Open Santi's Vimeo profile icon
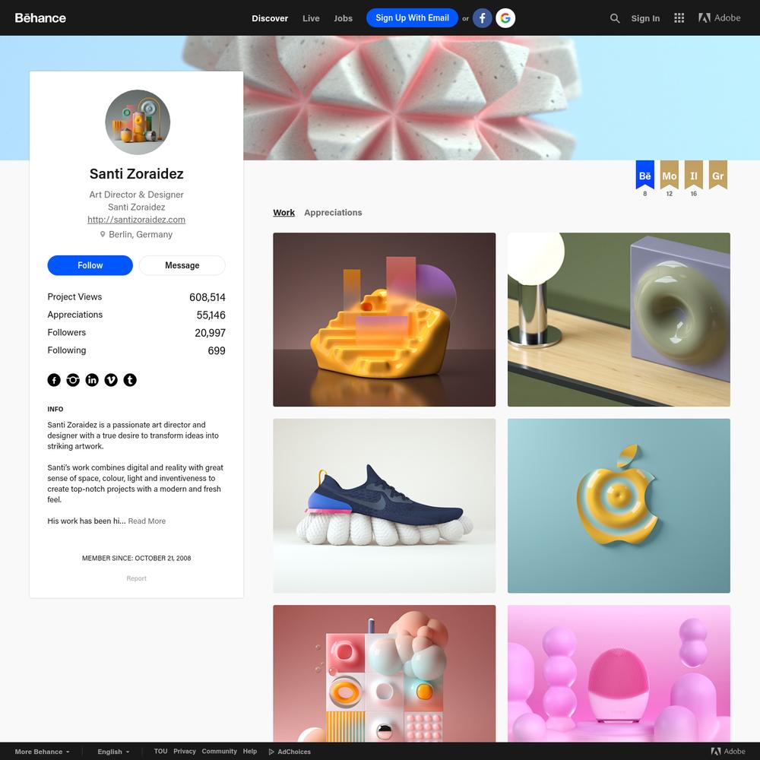 [111, 380]
